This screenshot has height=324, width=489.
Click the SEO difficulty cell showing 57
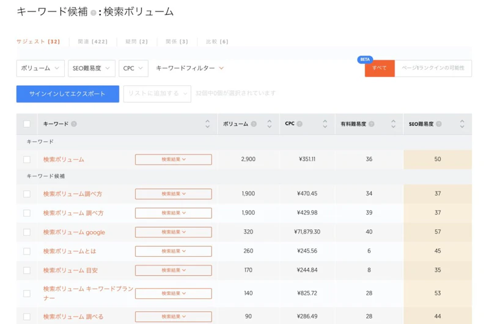click(438, 232)
